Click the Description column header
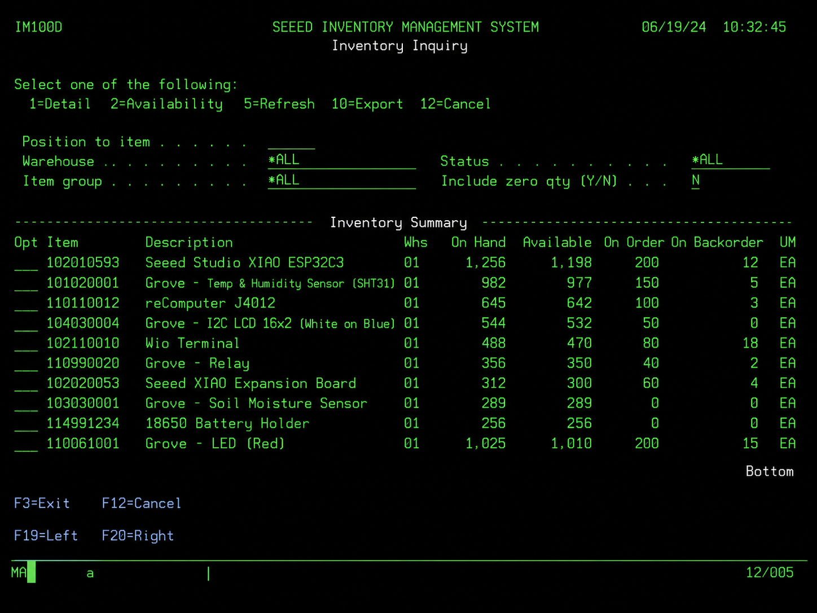The width and height of the screenshot is (817, 613). 189,243
